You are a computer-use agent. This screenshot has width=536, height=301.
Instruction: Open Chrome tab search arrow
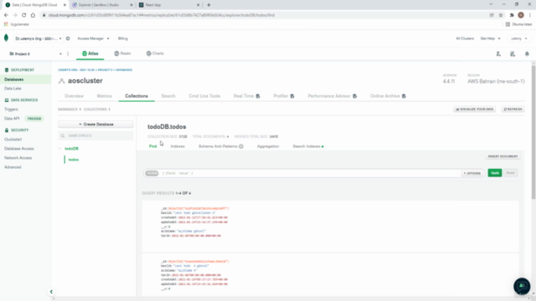tap(491, 4)
